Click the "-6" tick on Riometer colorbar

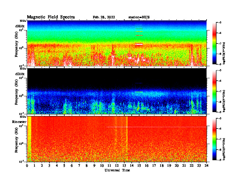coord(220,129)
